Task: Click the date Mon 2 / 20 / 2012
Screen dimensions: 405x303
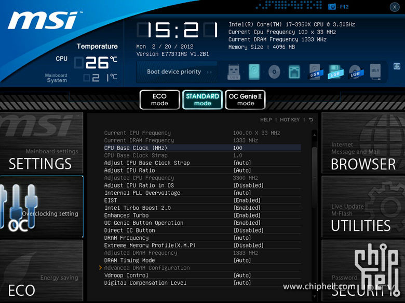Action: pyautogui.click(x=165, y=47)
